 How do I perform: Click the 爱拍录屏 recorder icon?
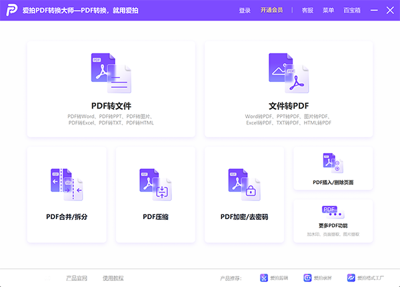pos(307,278)
